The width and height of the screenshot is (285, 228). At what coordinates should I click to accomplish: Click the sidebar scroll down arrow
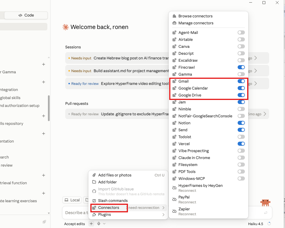49,213
